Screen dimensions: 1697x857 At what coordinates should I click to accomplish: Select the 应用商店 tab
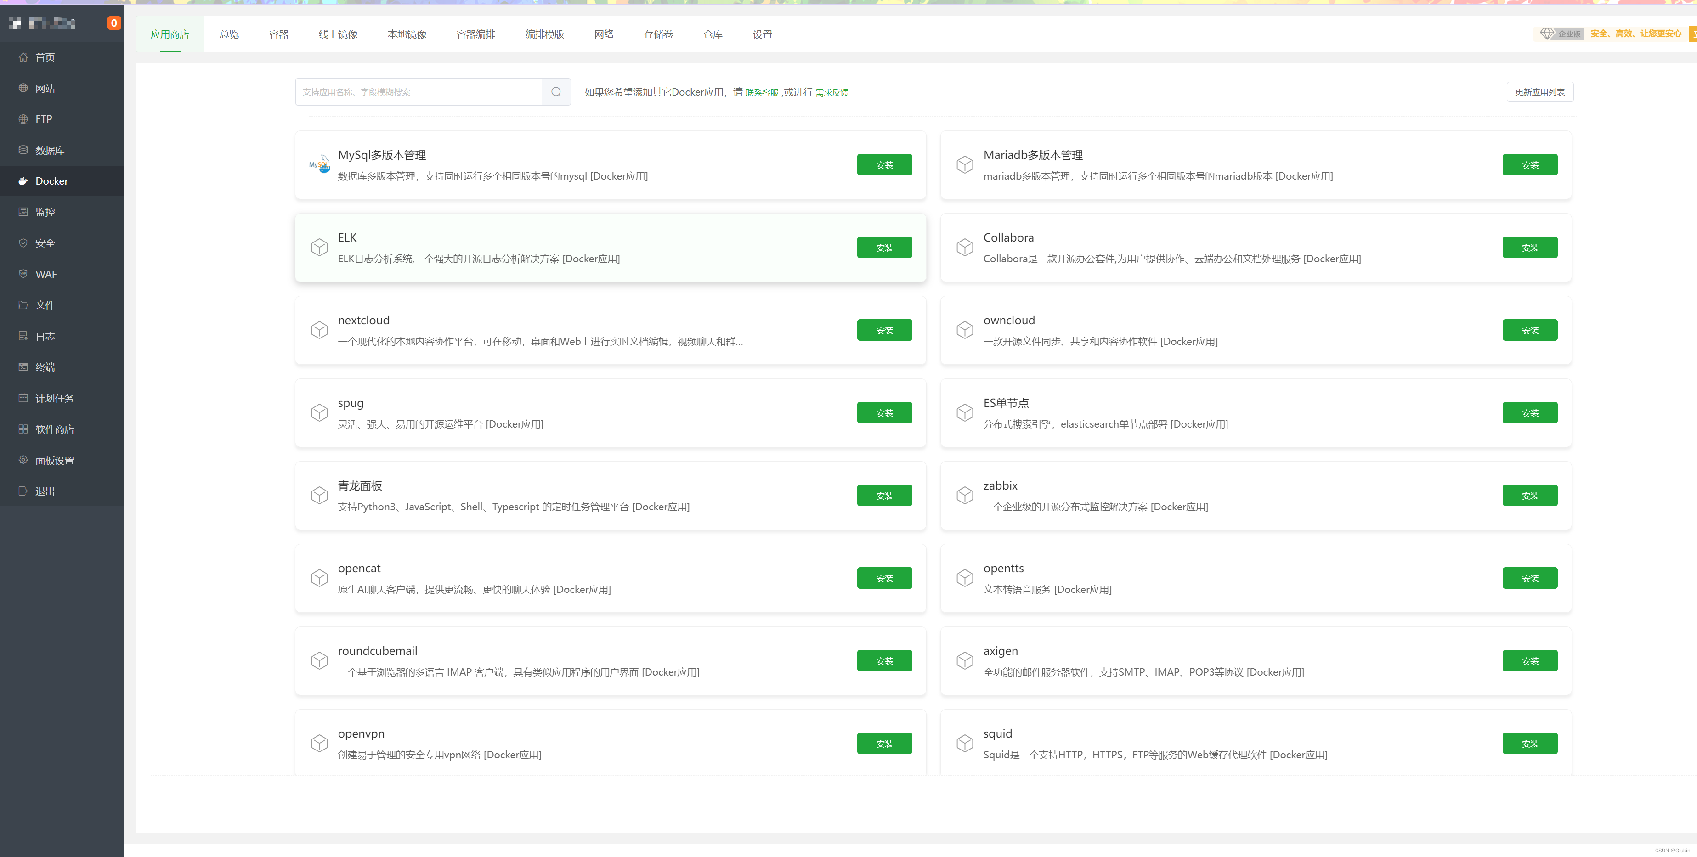(170, 34)
